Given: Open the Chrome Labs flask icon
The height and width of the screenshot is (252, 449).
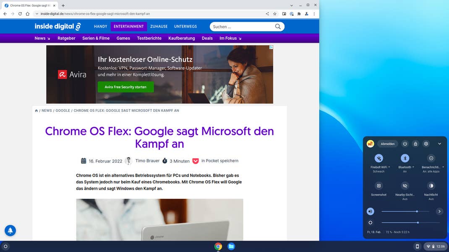Looking at the screenshot, I should coord(306,14).
